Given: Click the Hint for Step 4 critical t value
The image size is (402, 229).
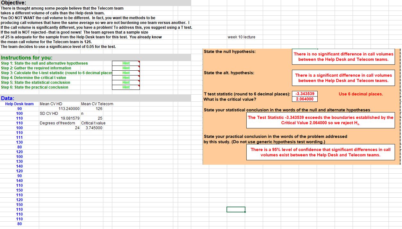Looking at the screenshot, I should (125, 78).
